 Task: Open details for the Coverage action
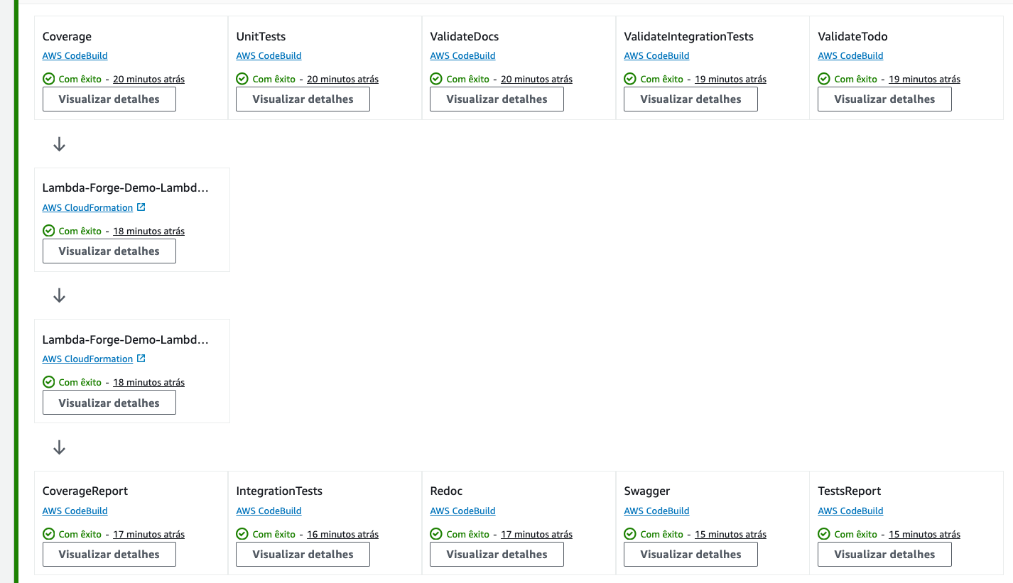(109, 99)
